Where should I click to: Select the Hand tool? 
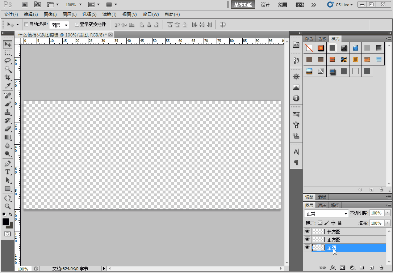point(8,198)
